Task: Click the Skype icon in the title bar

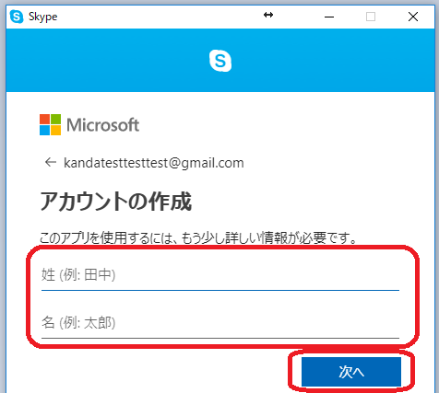Action: tap(17, 17)
